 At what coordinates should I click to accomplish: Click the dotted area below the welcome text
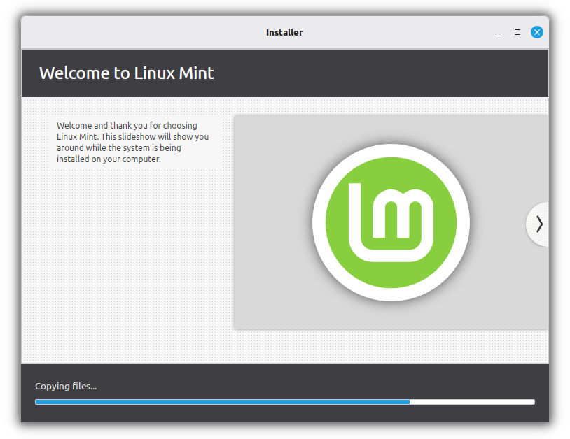tap(126, 266)
